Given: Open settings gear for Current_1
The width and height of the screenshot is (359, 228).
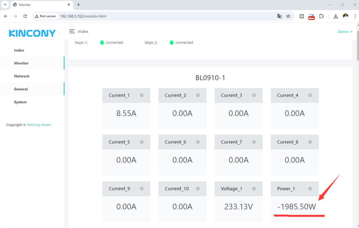Looking at the screenshot, I should click(142, 95).
